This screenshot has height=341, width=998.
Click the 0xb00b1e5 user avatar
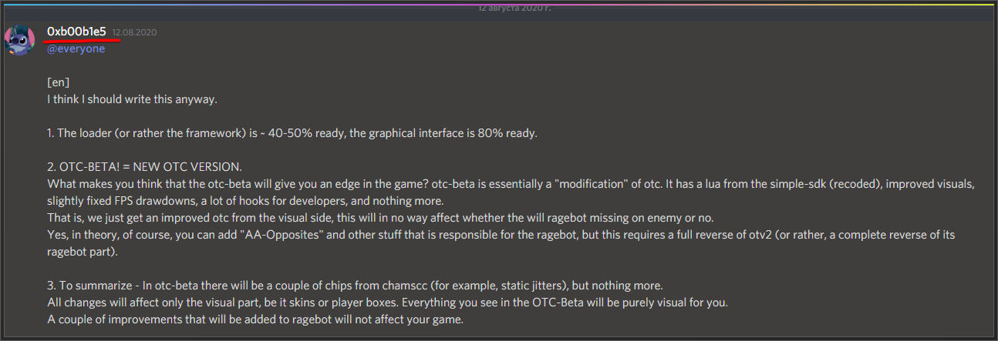pos(20,38)
